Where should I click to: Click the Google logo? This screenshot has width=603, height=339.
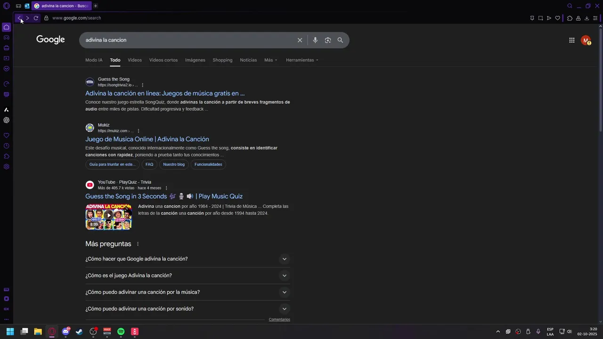50,40
